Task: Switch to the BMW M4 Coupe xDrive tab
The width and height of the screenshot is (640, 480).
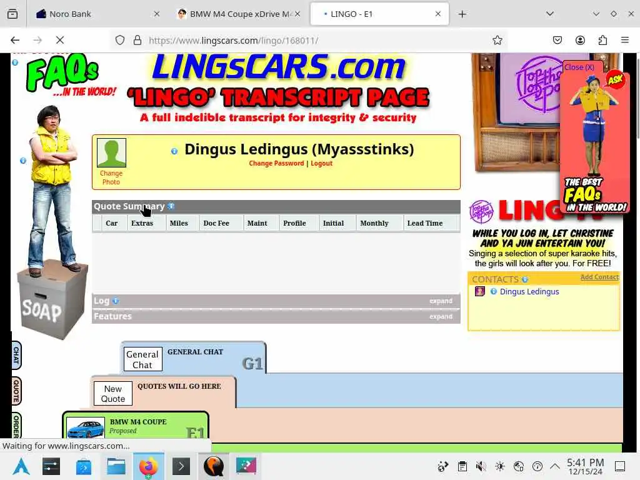Action: [x=239, y=14]
